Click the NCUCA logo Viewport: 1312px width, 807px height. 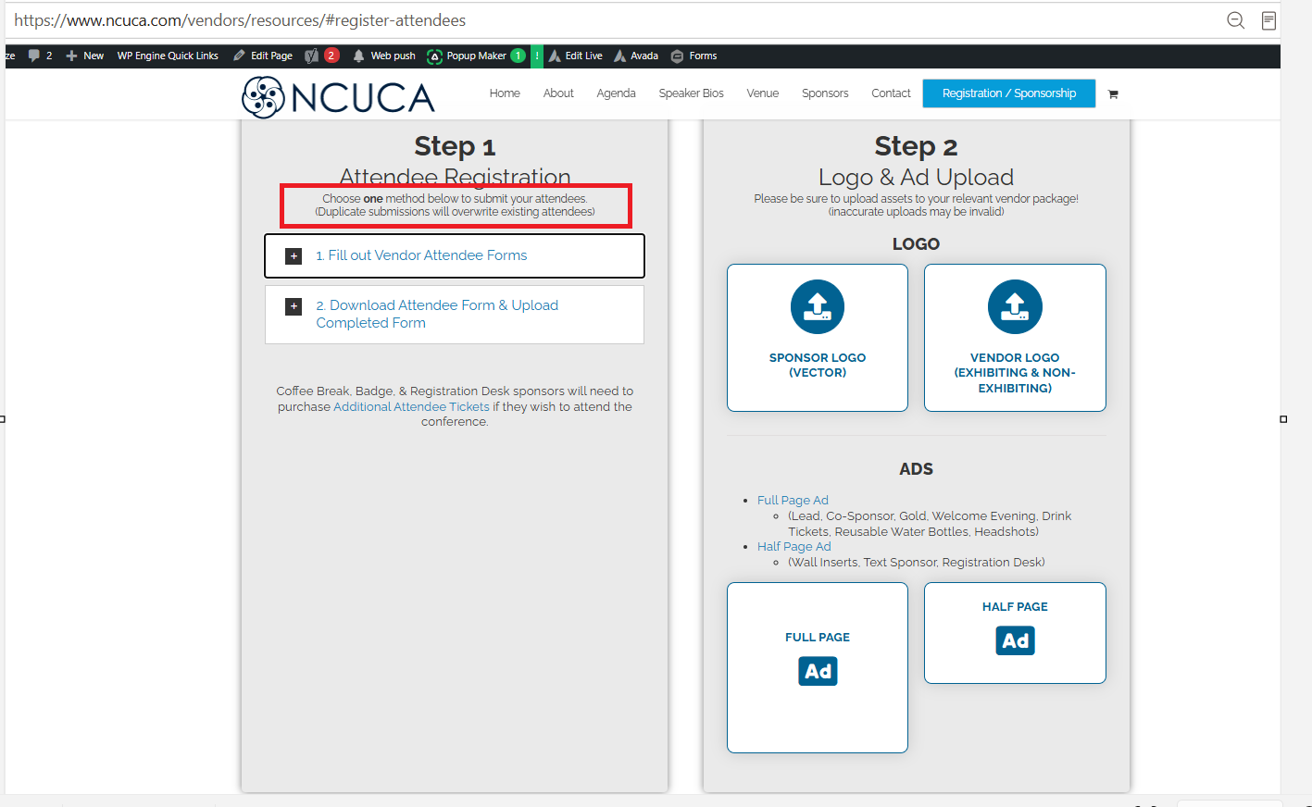click(x=338, y=97)
